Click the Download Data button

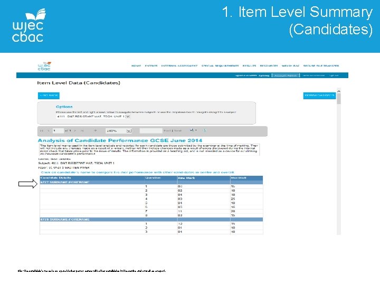[319, 96]
